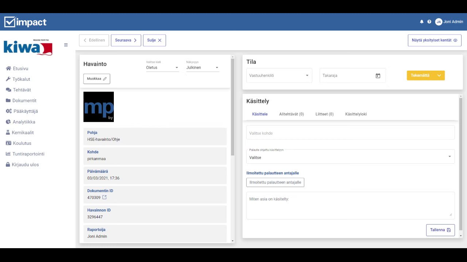This screenshot has width=467, height=262.
Task: Click the save disk icon on Tallenna
Action: (x=449, y=230)
